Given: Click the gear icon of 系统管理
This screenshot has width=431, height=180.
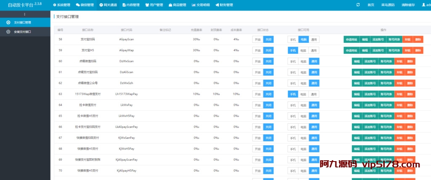Looking at the screenshot, I should pos(54,5).
